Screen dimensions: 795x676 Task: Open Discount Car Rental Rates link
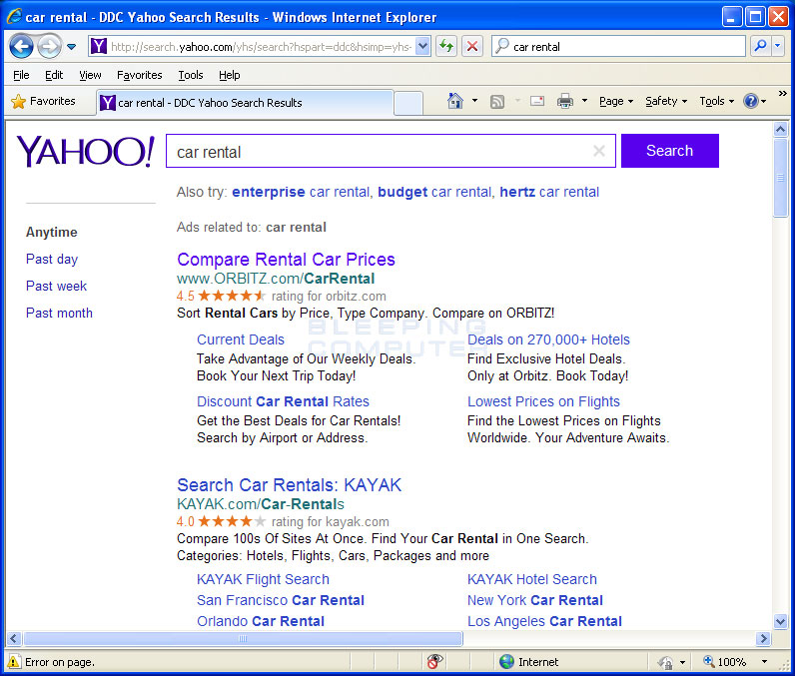point(283,401)
